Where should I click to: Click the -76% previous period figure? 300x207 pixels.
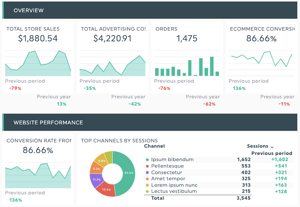[x=164, y=88]
